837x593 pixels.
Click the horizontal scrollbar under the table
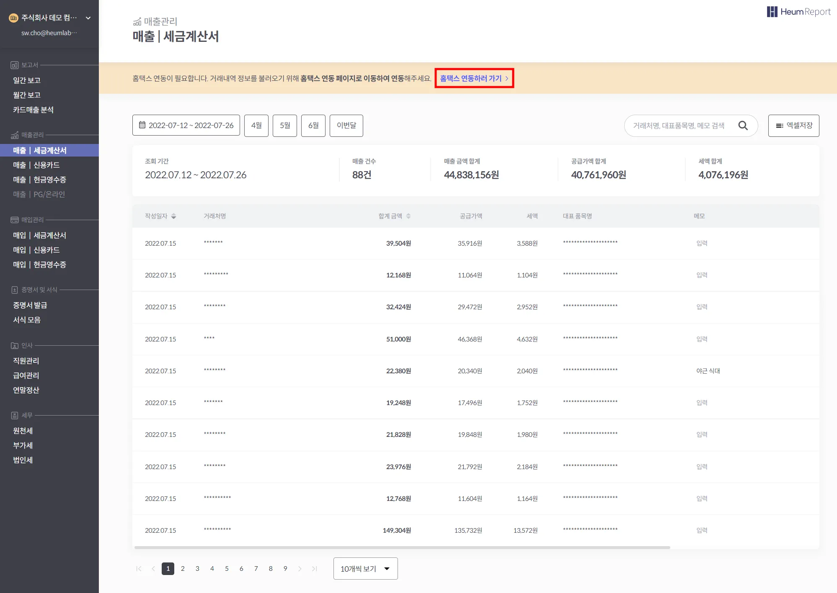(x=402, y=547)
